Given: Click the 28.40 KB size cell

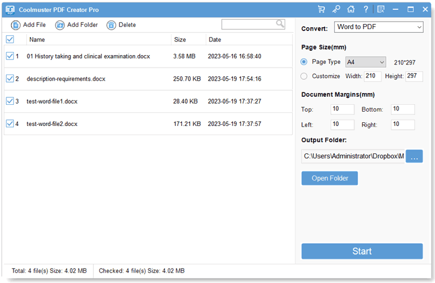Looking at the screenshot, I should tap(185, 101).
